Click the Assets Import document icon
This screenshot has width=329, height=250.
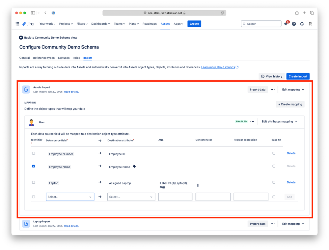tap(26, 89)
